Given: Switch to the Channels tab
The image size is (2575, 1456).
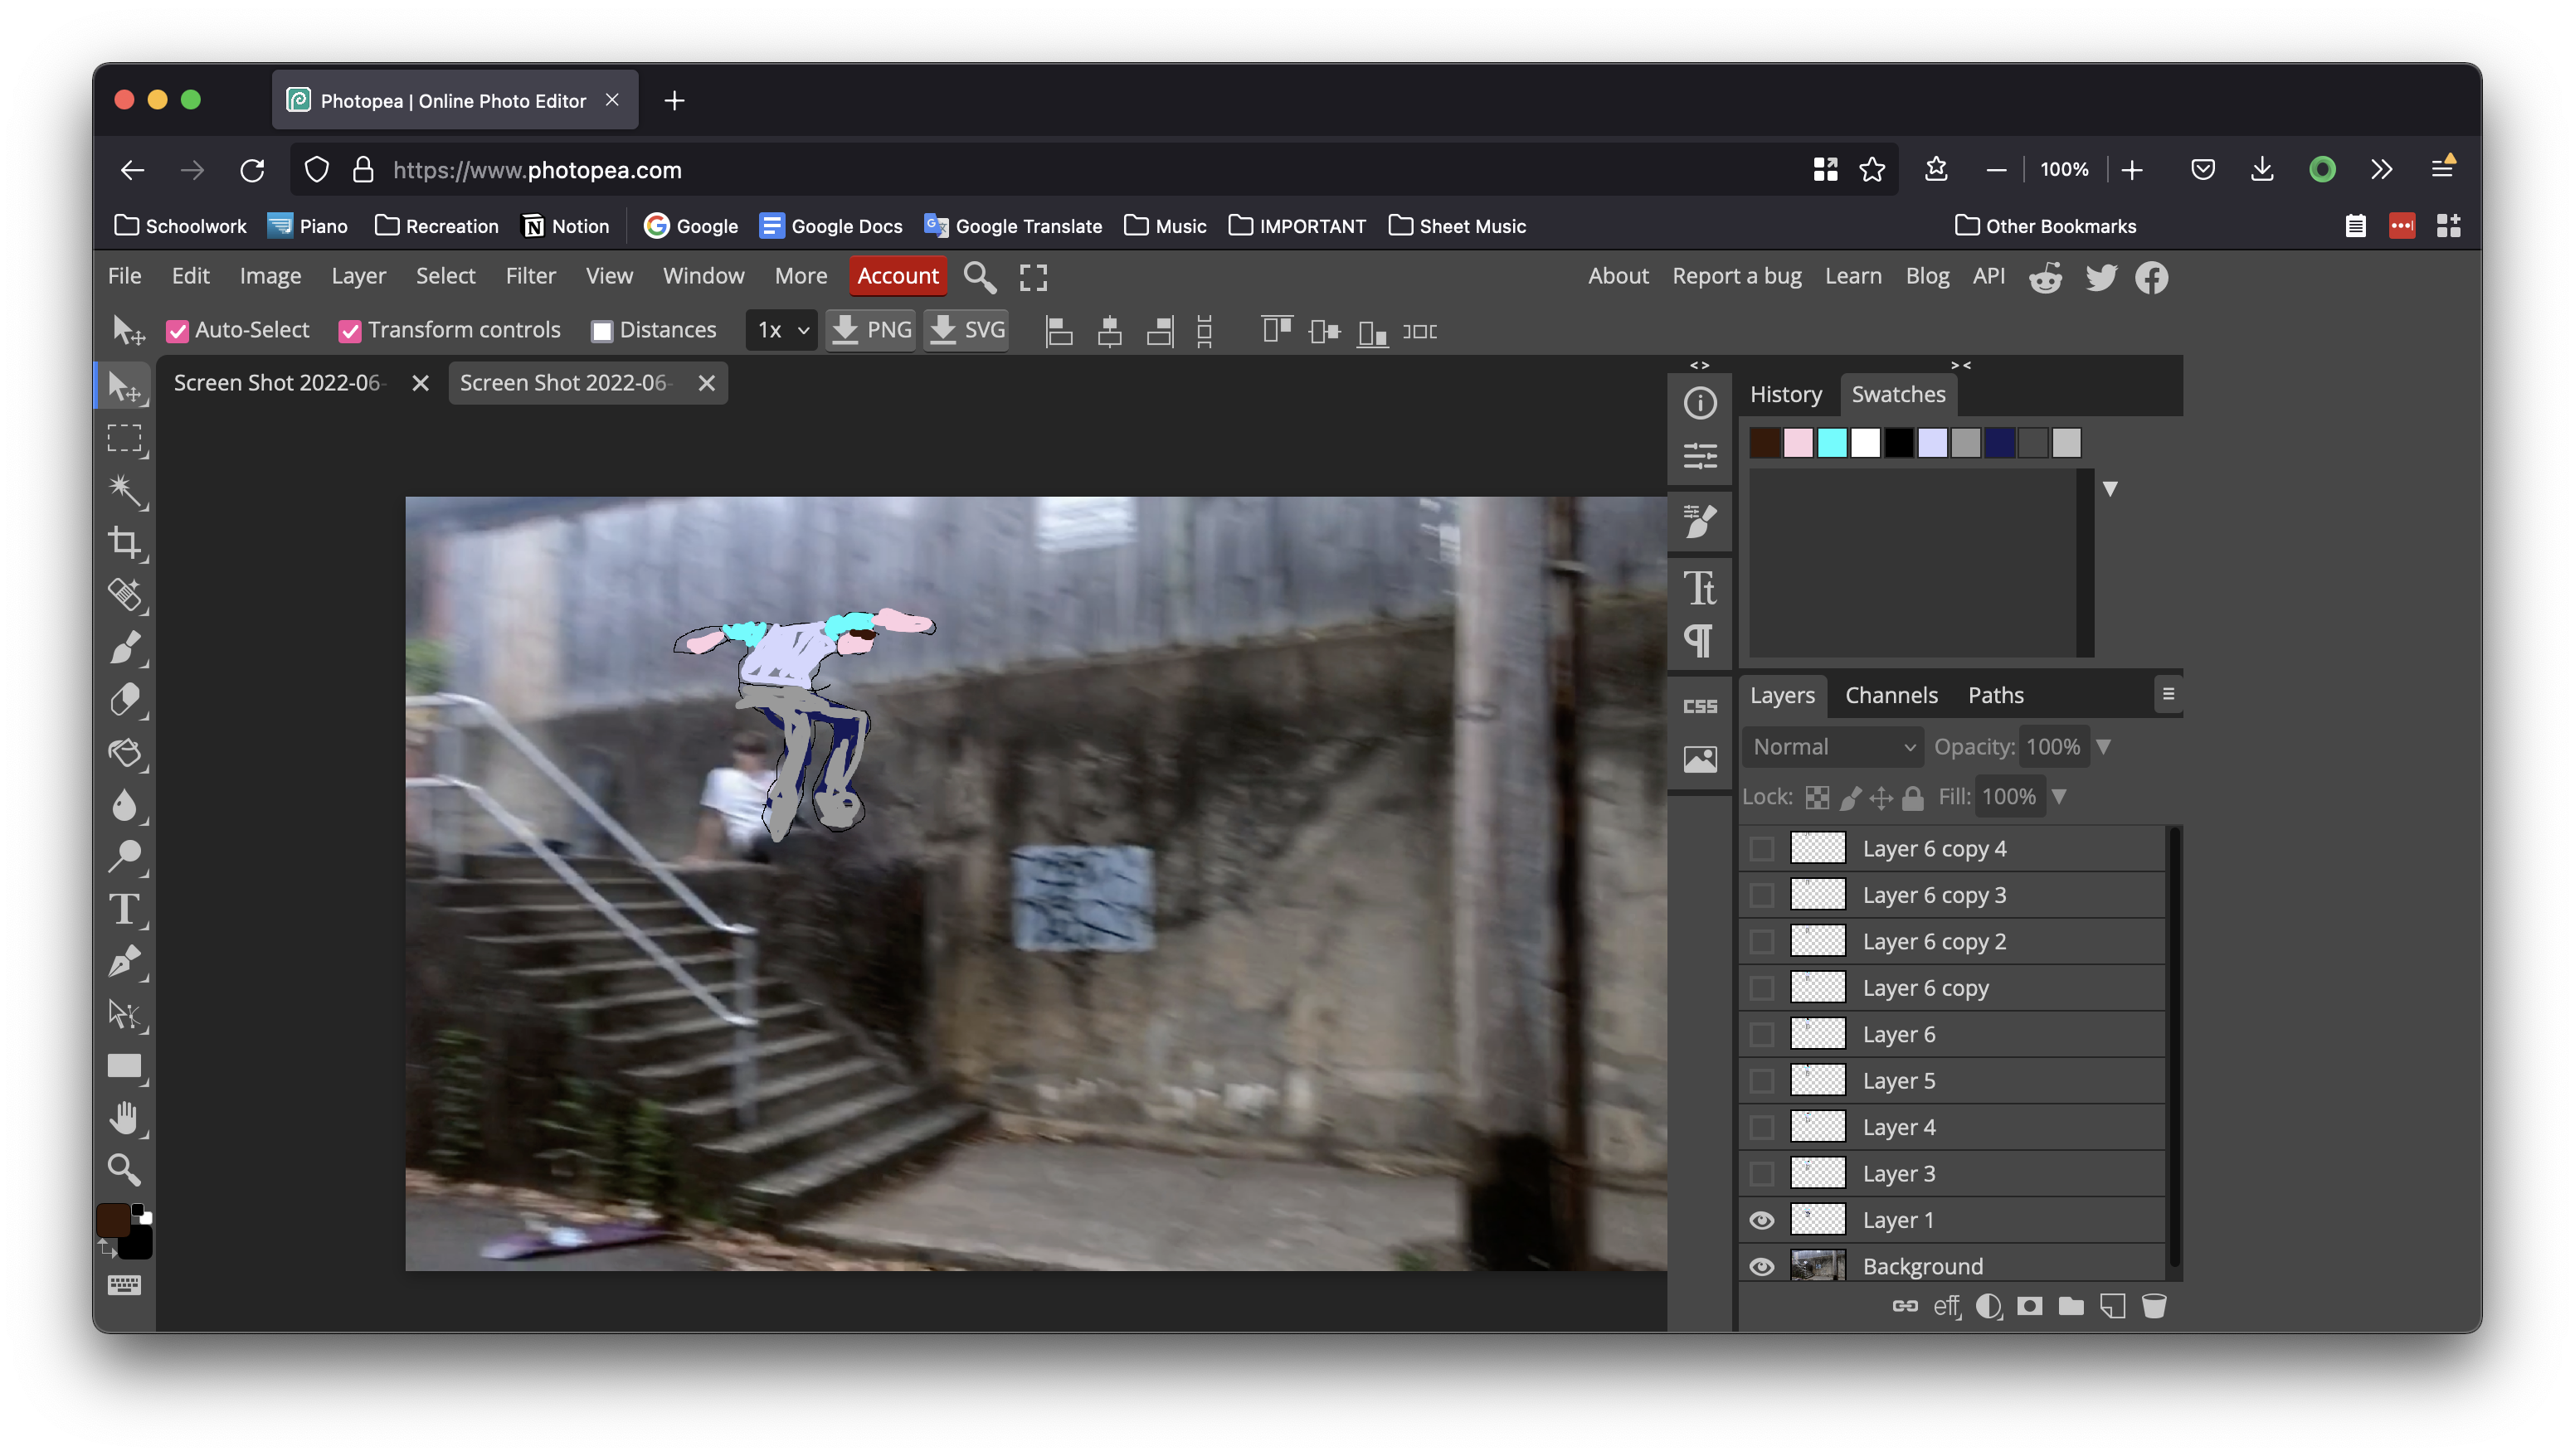Looking at the screenshot, I should [x=1891, y=695].
